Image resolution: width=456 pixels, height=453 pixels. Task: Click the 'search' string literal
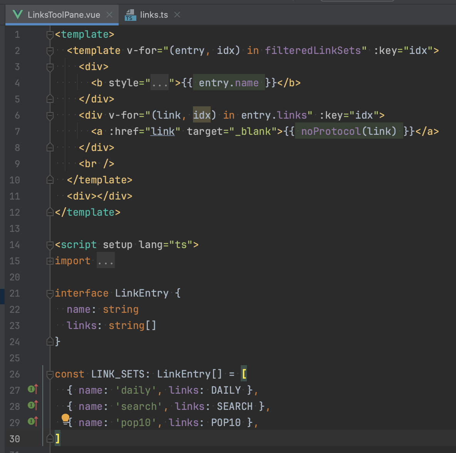click(139, 406)
